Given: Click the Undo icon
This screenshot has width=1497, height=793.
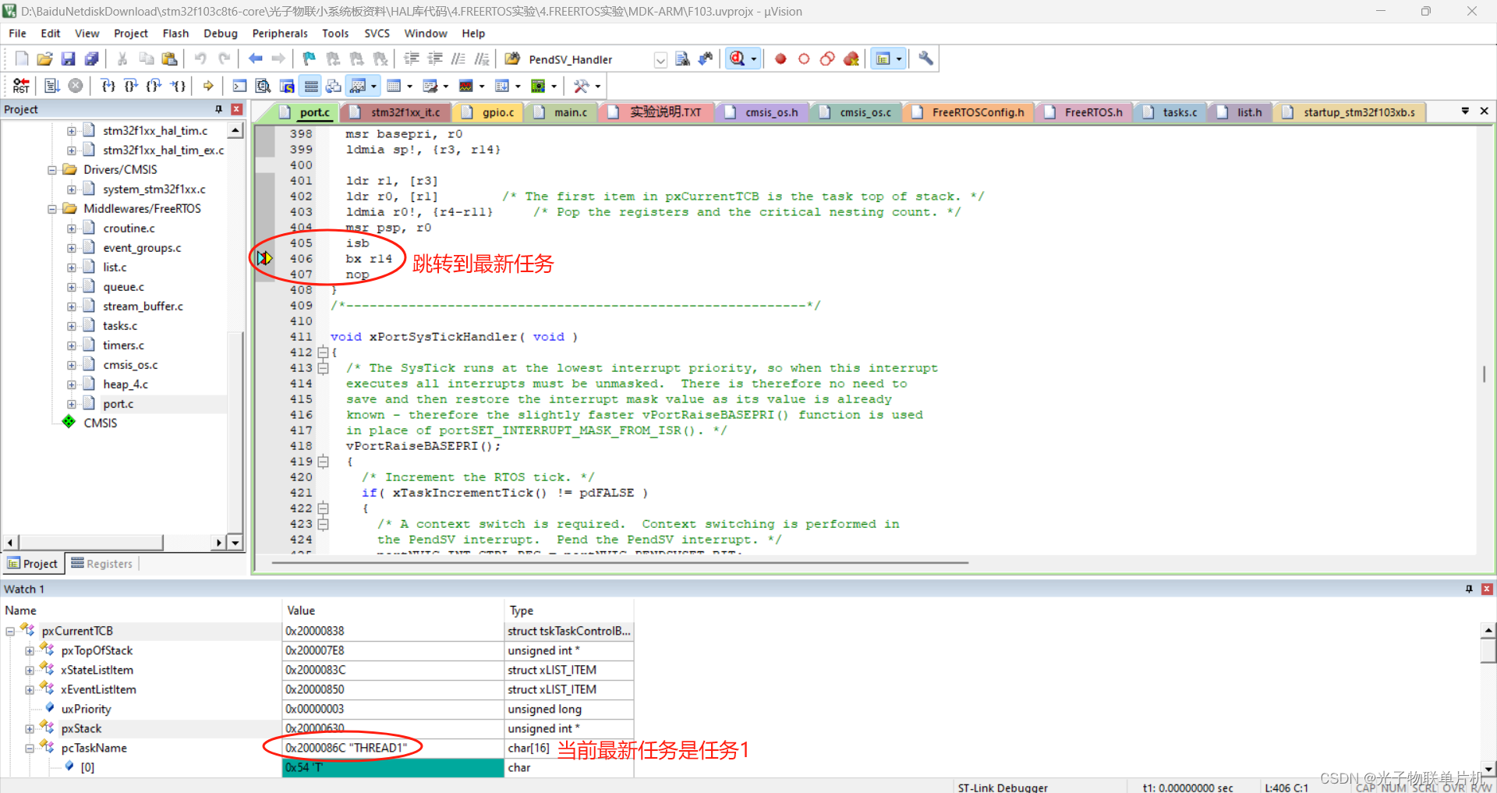Looking at the screenshot, I should pyautogui.click(x=200, y=59).
